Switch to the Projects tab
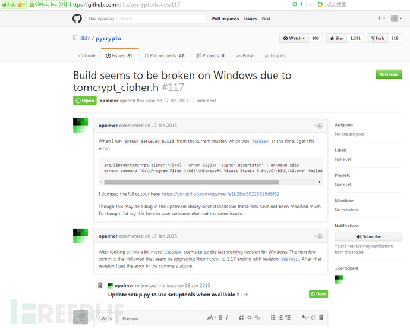The width and height of the screenshot is (410, 328). tap(211, 55)
